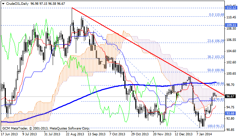This screenshot has width=238, height=137.
Task: Click the 93.68 blue price label
Action: (x=231, y=113)
